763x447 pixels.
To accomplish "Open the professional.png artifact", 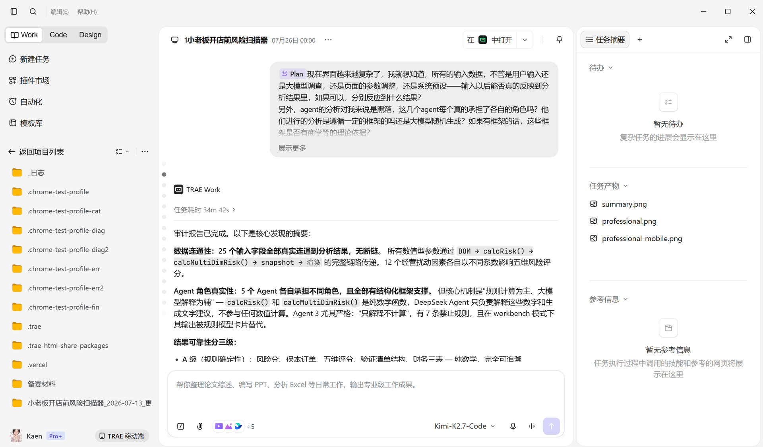I will click(x=624, y=221).
